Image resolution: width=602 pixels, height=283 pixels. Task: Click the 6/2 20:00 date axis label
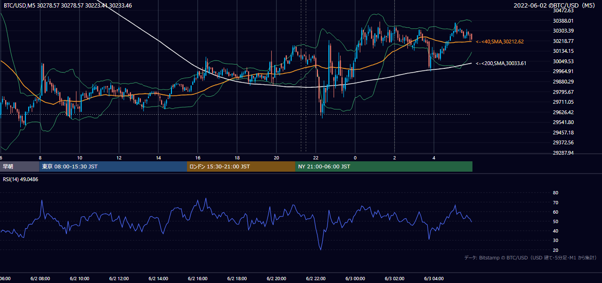coord(277,279)
